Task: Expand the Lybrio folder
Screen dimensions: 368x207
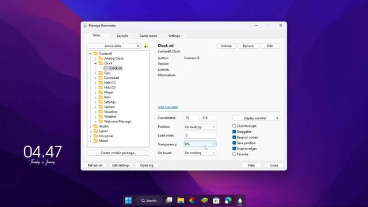Action: (x=90, y=131)
